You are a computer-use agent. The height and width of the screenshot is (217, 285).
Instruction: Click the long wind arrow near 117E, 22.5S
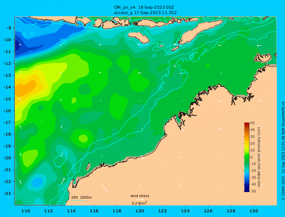click(x=104, y=187)
